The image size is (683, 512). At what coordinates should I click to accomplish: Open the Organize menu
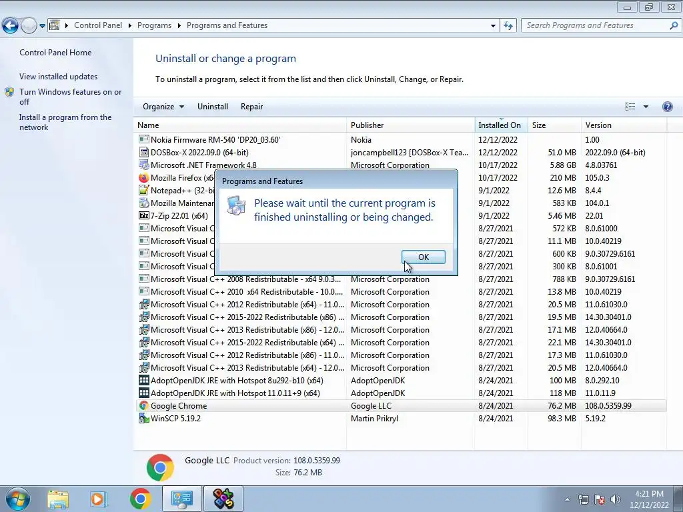[163, 107]
